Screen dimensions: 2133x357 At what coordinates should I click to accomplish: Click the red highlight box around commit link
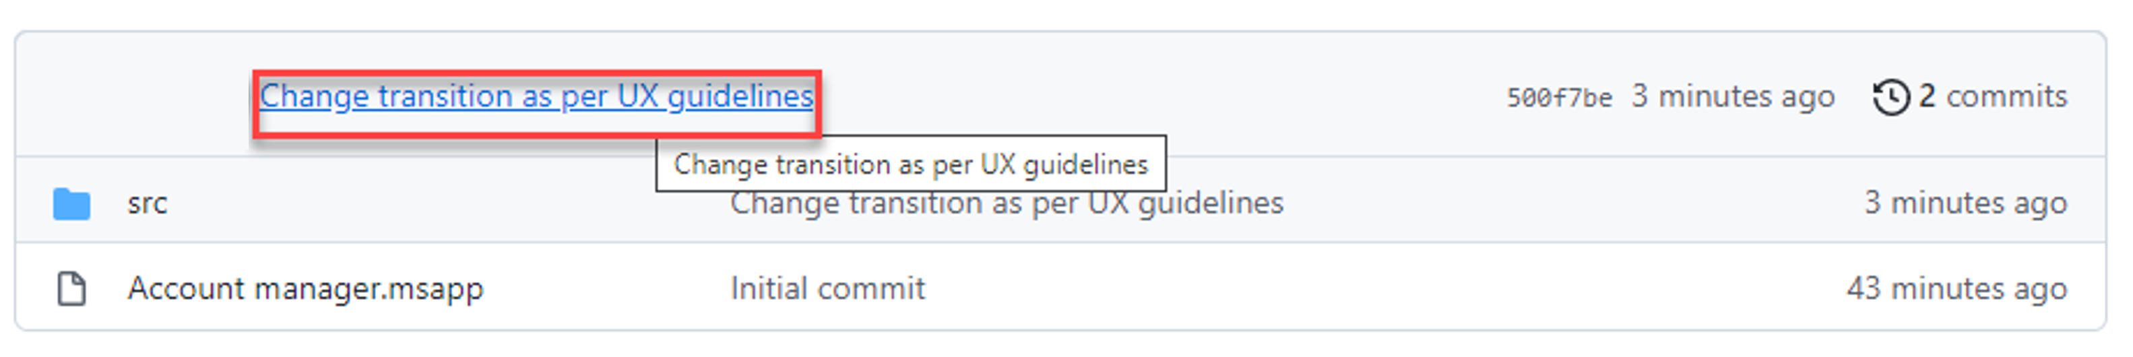point(536,104)
